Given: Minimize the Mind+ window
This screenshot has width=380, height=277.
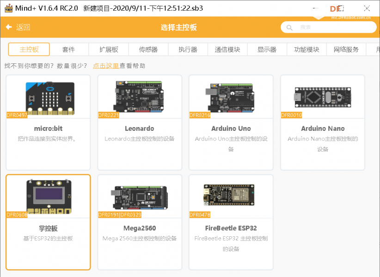Looking at the screenshot, I should (315, 8).
